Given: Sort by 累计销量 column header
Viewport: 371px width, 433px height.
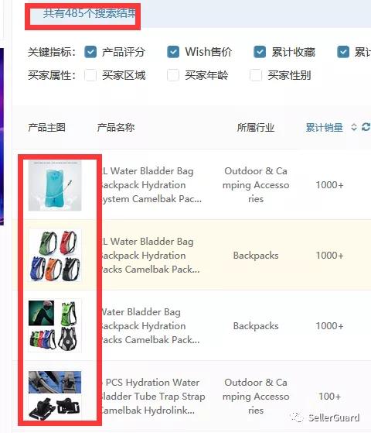Looking at the screenshot, I should coord(324,127).
